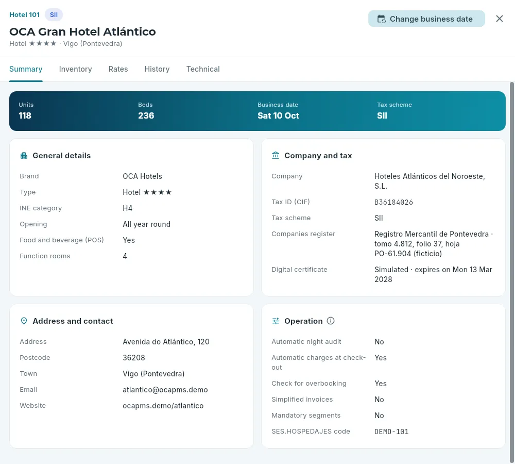Click the OCA Gran Hotel Atlántico heading
The width and height of the screenshot is (515, 464).
[82, 31]
